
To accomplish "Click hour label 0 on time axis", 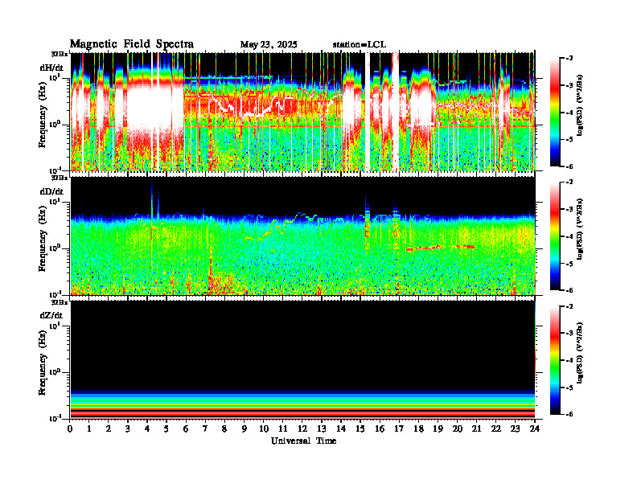I will tap(70, 429).
